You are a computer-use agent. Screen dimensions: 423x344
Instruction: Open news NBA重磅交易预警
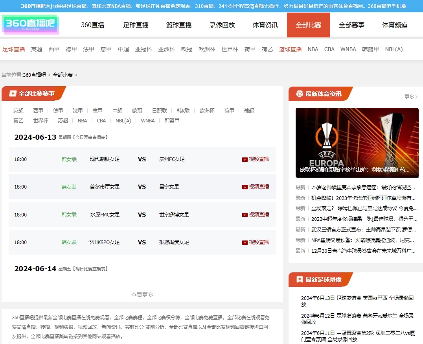click(362, 240)
